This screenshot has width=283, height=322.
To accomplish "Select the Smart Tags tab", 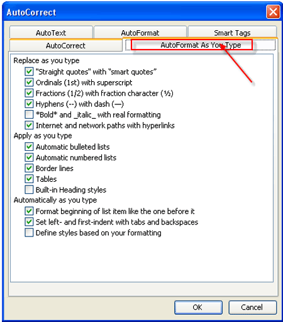I will point(232,33).
